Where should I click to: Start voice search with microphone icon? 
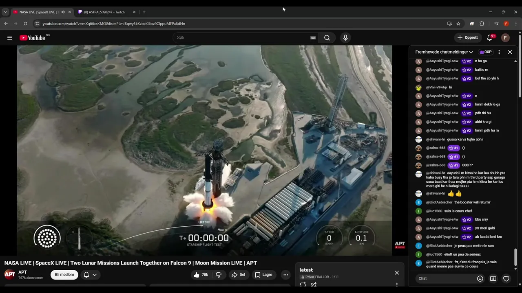point(345,38)
